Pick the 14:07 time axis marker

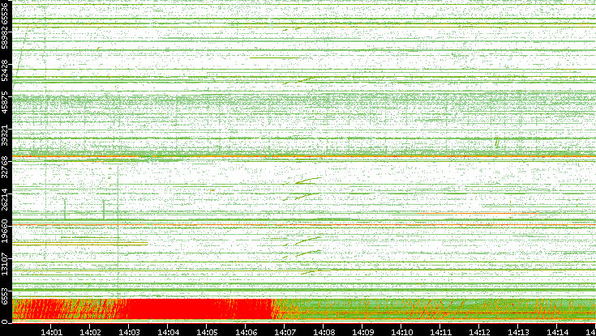(x=285, y=330)
